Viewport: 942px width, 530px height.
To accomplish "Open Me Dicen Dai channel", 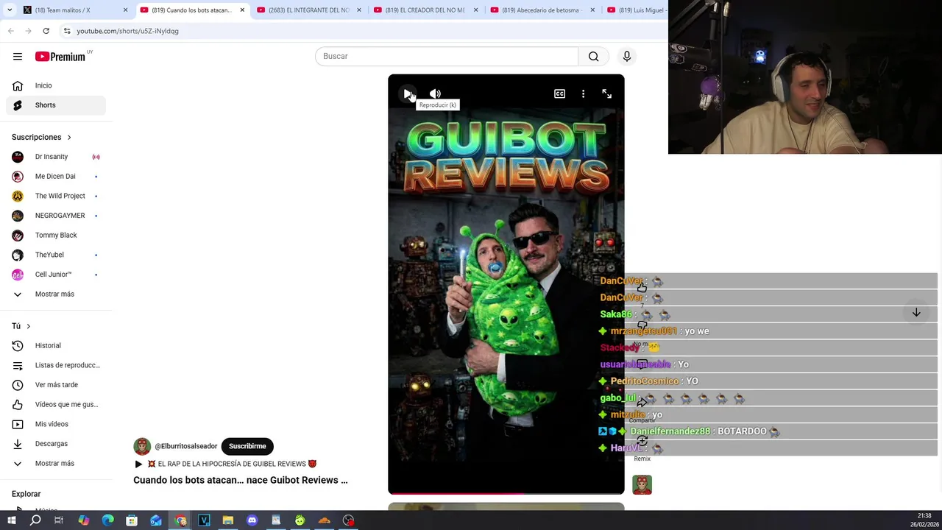I will tap(56, 177).
